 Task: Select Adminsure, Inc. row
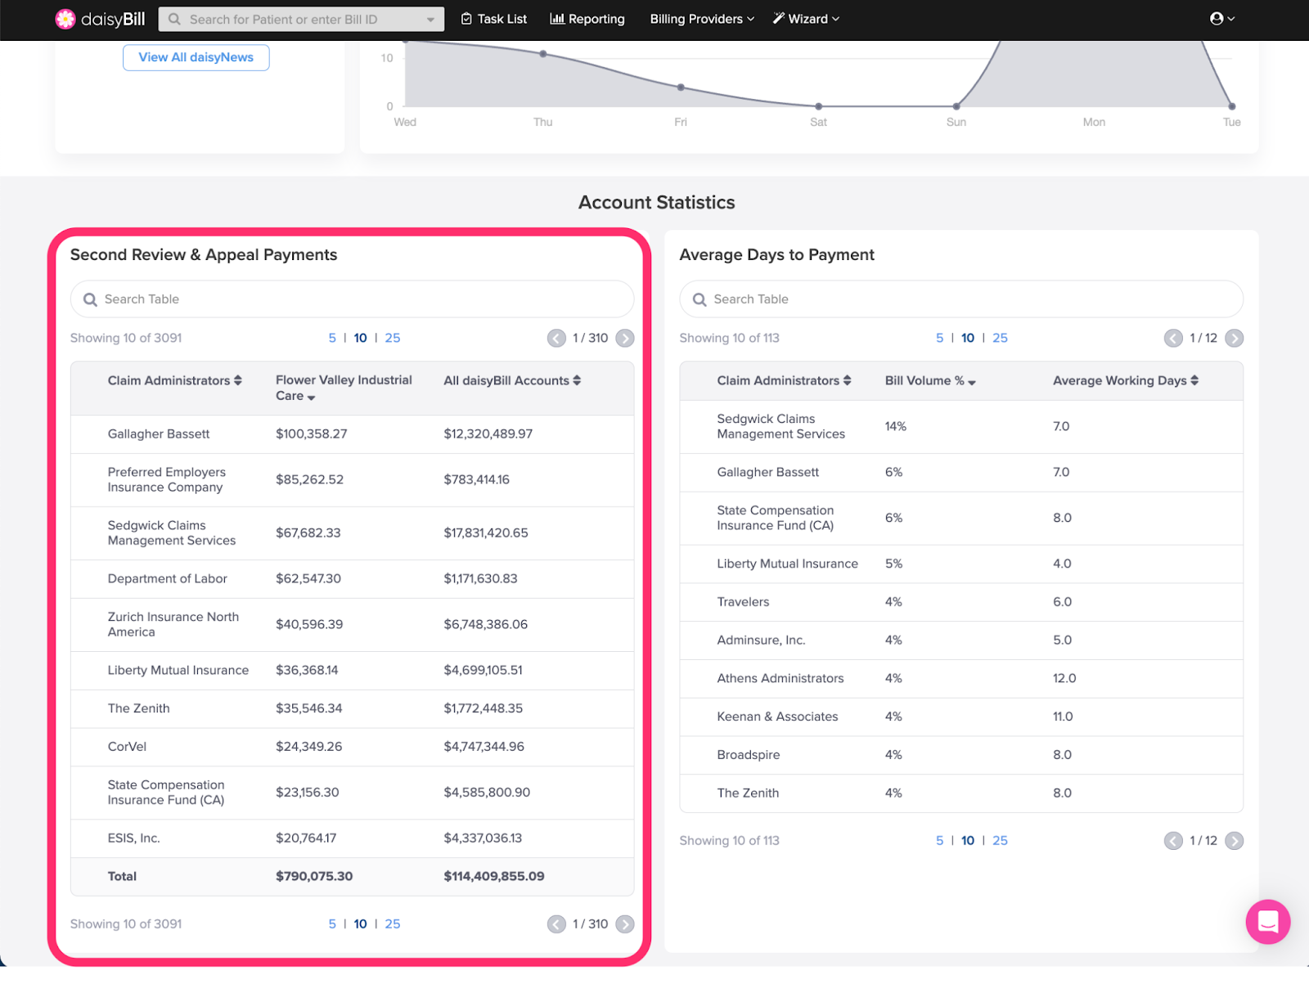point(961,640)
